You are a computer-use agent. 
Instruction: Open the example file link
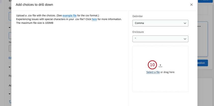click(69, 15)
